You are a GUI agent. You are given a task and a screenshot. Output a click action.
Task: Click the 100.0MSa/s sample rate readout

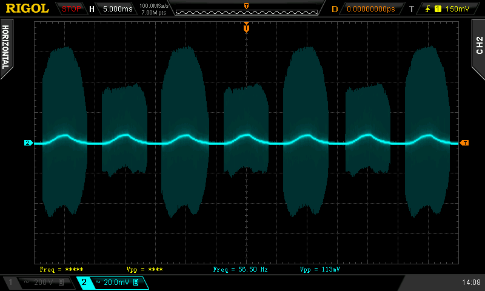pos(154,5)
